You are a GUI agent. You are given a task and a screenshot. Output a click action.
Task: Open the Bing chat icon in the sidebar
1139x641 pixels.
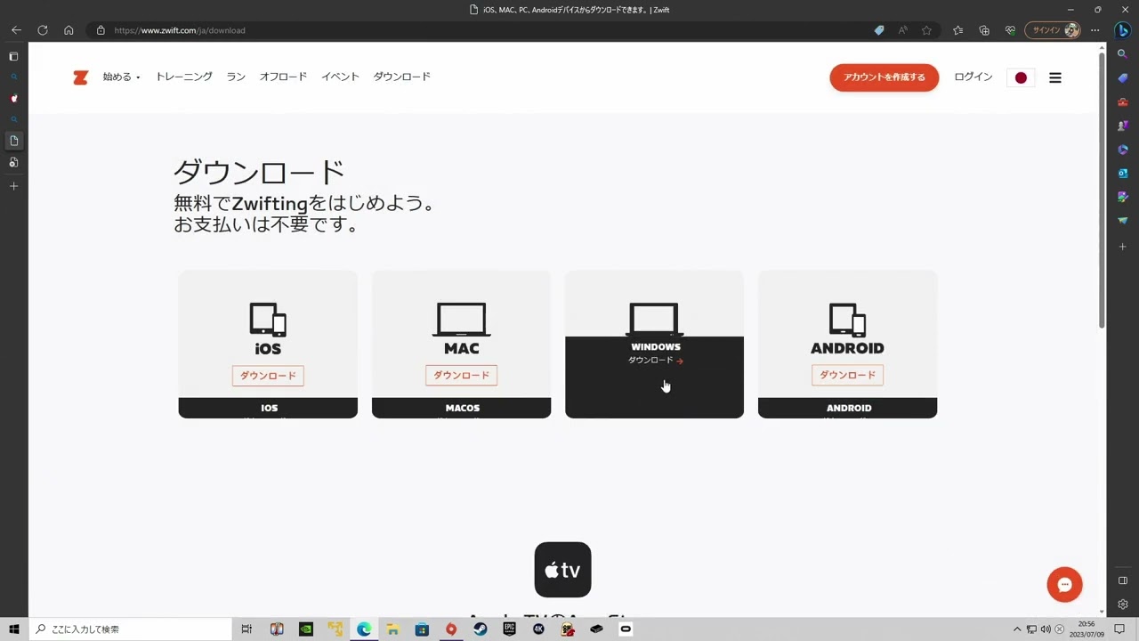pos(1123,30)
